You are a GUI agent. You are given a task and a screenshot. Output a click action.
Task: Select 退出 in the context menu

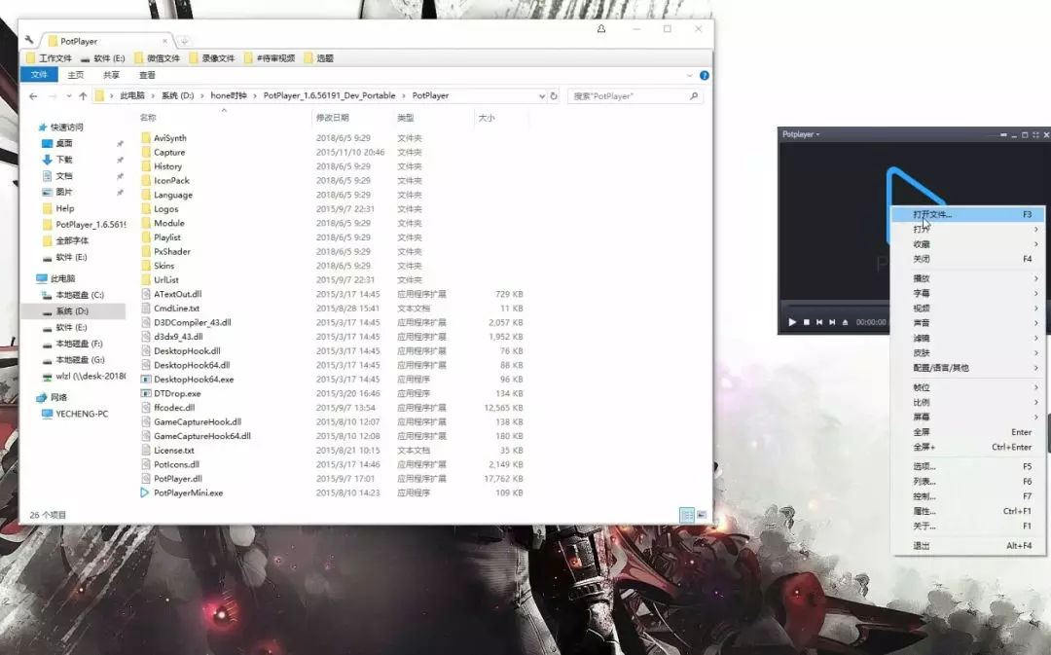point(968,546)
